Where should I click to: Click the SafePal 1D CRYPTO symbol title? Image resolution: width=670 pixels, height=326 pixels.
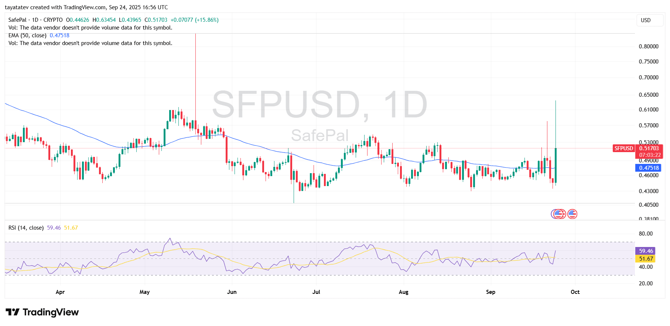[35, 20]
